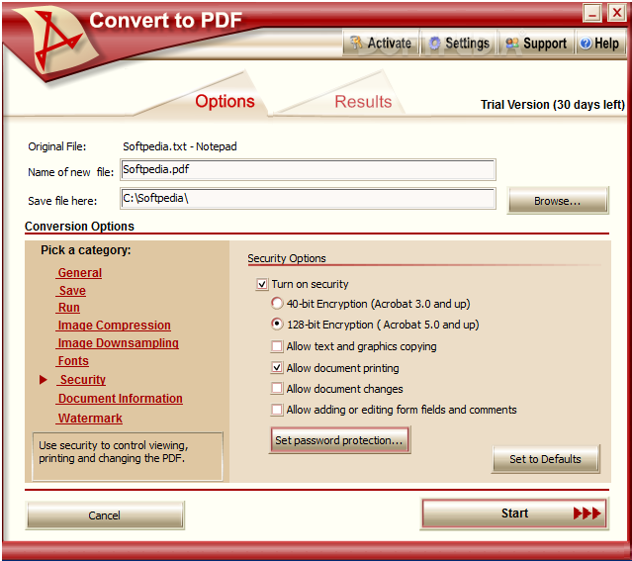The width and height of the screenshot is (632, 561).
Task: Click the Save file here path field
Action: coord(308,199)
